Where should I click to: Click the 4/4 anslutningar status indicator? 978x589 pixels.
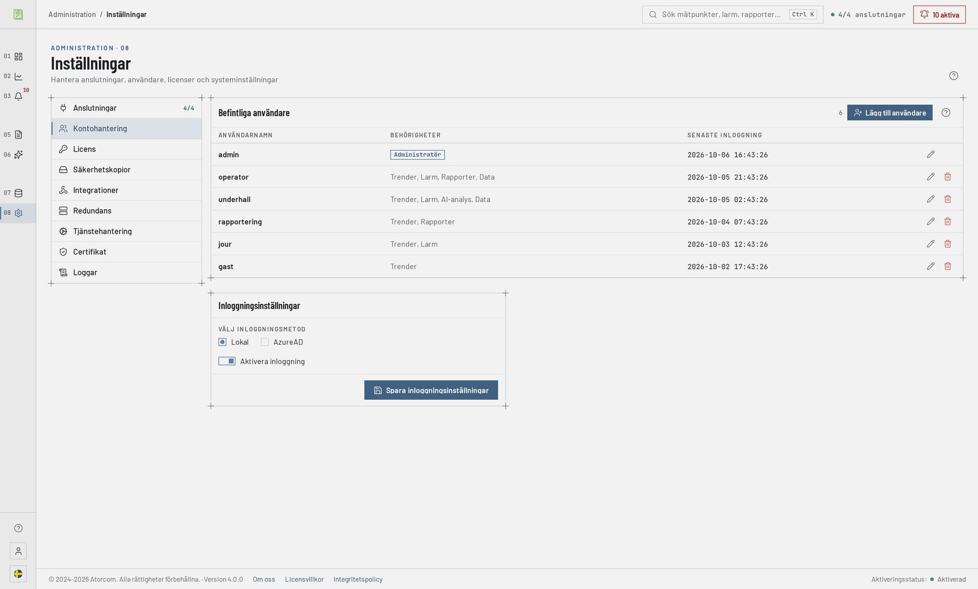tap(868, 14)
